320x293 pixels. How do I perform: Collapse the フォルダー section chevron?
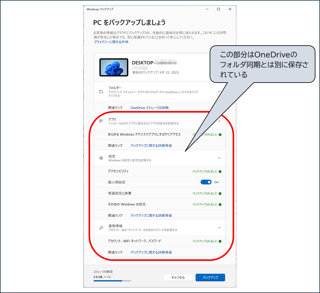click(219, 92)
